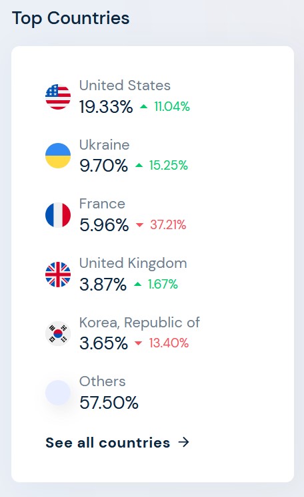
Task: Click the Top Countries heading
Action: click(71, 19)
